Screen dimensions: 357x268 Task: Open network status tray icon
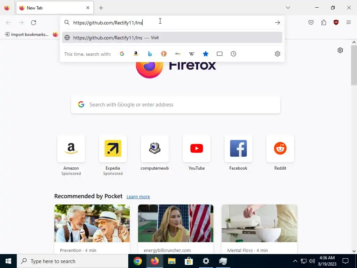(x=304, y=261)
